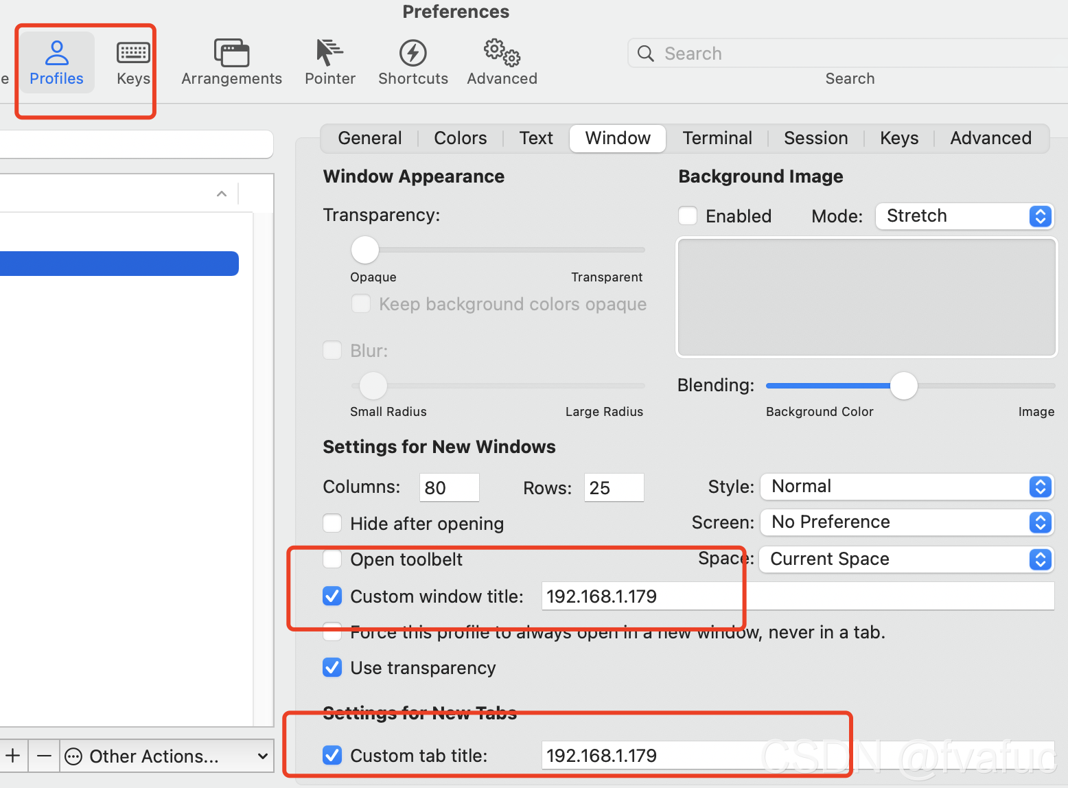
Task: Click the Transparency slider knob
Action: tap(365, 250)
